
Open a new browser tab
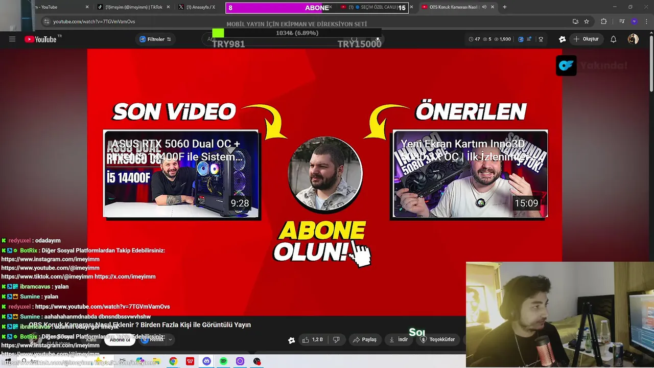(505, 7)
